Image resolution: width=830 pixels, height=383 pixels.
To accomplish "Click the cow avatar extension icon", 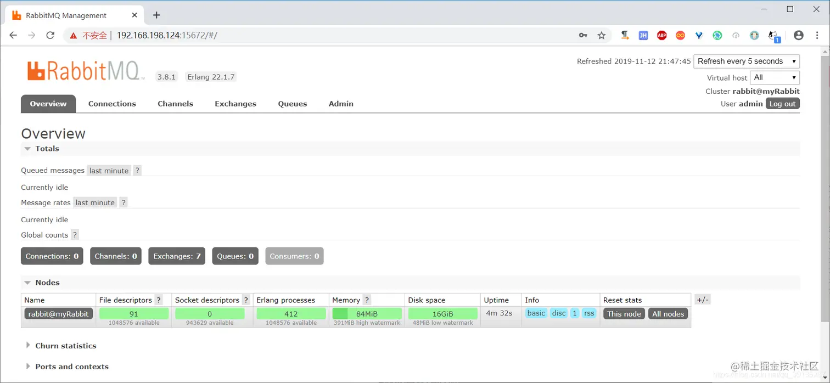I will (x=755, y=35).
